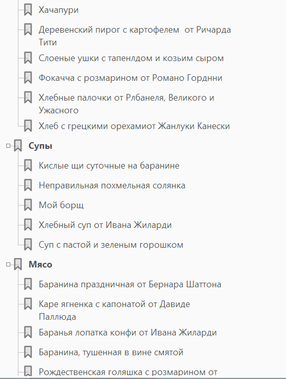Open Деревенский пирог с картофелем bookmark
The width and height of the screenshot is (286, 379).
point(134,30)
